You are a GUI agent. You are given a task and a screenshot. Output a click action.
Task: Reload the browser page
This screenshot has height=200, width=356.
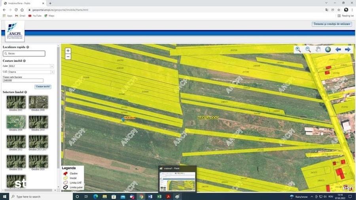pyautogui.click(x=16, y=10)
